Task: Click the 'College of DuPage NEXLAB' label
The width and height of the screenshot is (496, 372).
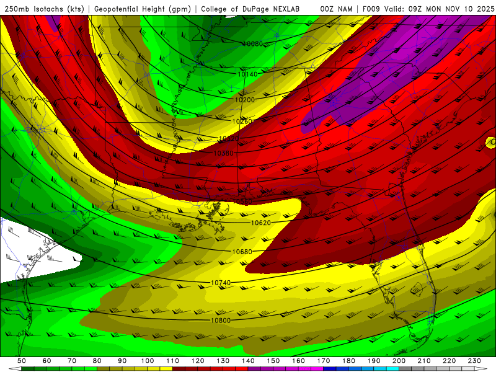Action: point(250,9)
